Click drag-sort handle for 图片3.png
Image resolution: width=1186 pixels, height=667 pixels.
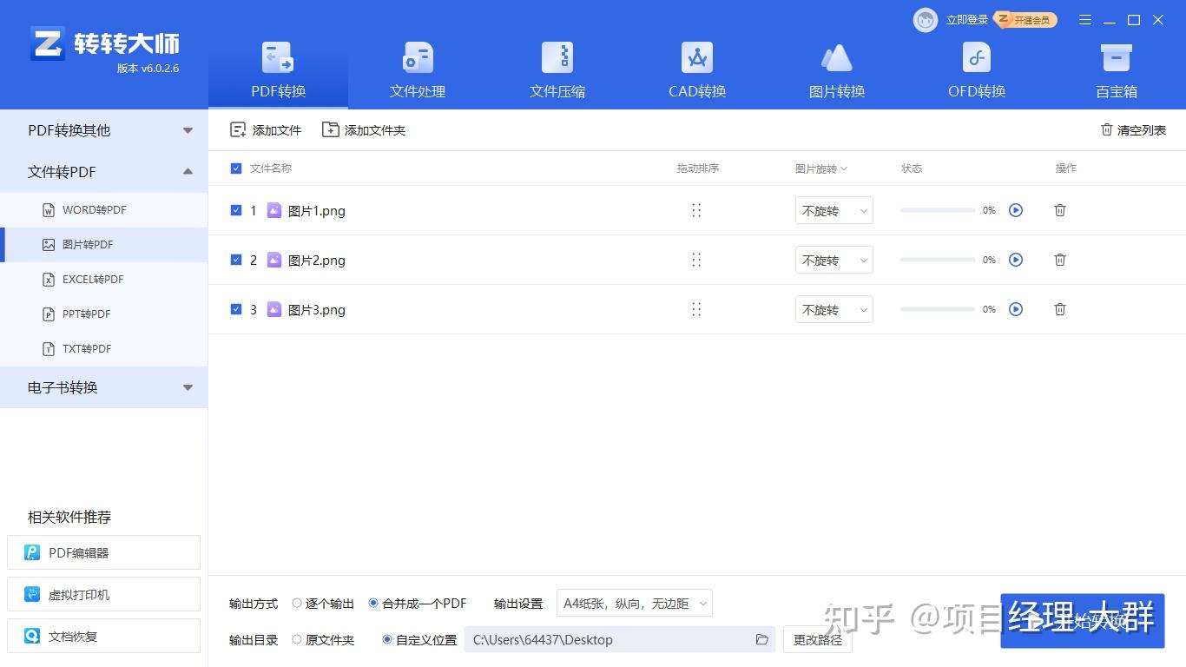pos(696,309)
